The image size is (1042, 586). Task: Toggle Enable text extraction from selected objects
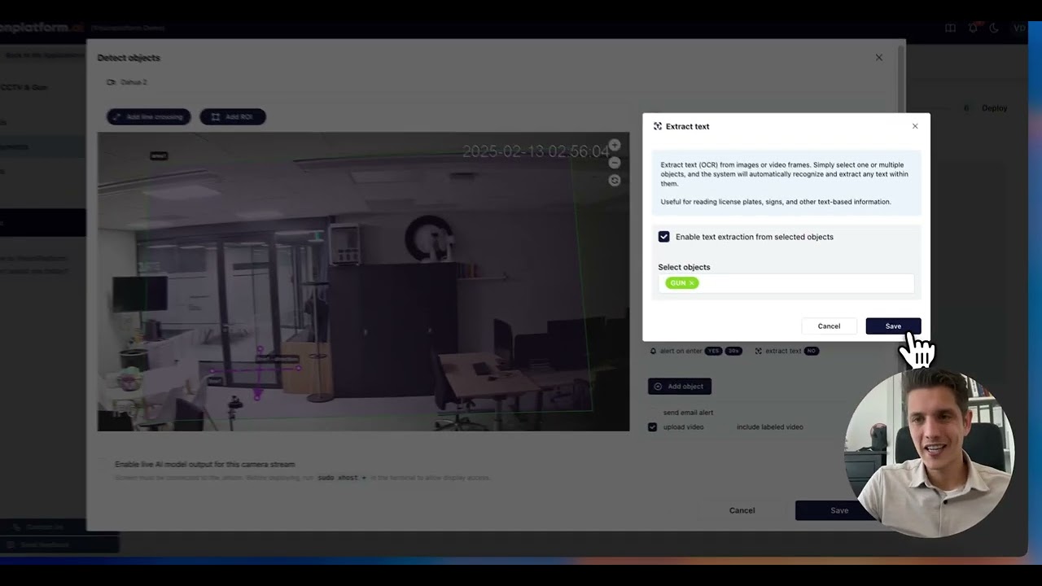[664, 237]
